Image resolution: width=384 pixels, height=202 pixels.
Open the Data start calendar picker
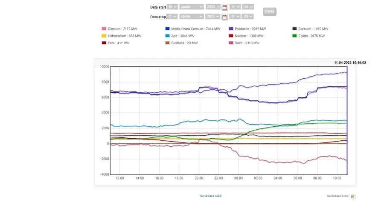coord(225,7)
